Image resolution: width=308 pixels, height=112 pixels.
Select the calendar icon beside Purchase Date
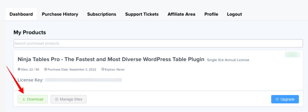(46, 69)
